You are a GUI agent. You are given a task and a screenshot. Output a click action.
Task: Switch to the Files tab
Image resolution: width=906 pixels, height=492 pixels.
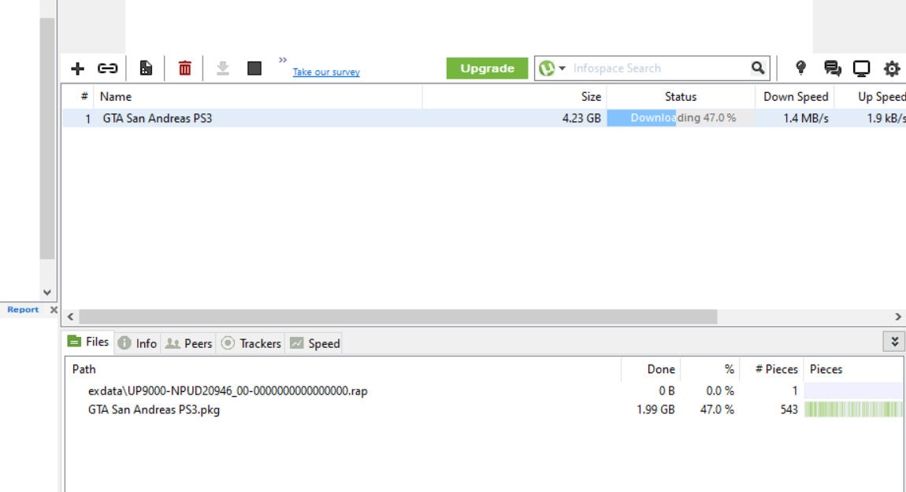click(x=88, y=342)
